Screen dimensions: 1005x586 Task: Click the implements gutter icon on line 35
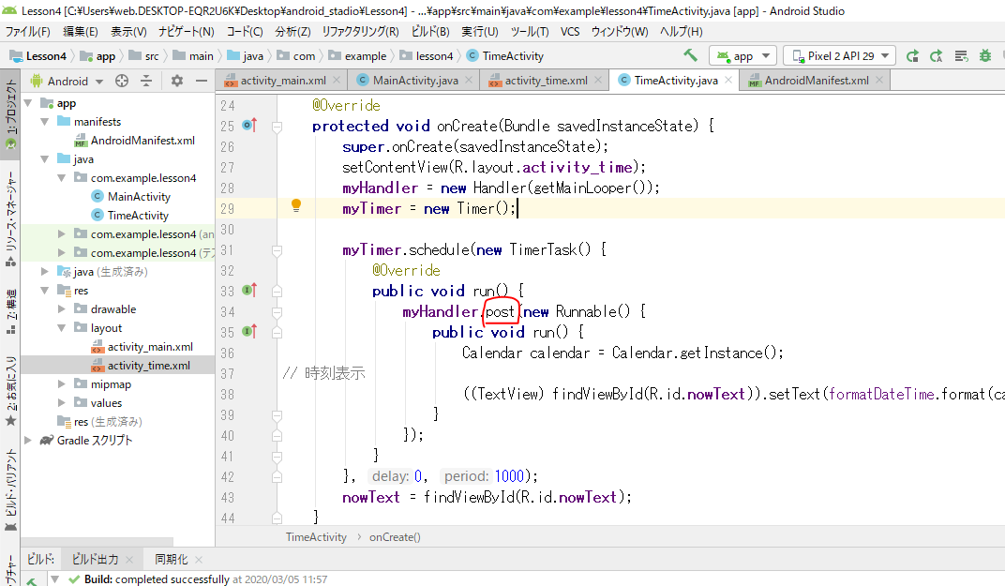point(249,332)
